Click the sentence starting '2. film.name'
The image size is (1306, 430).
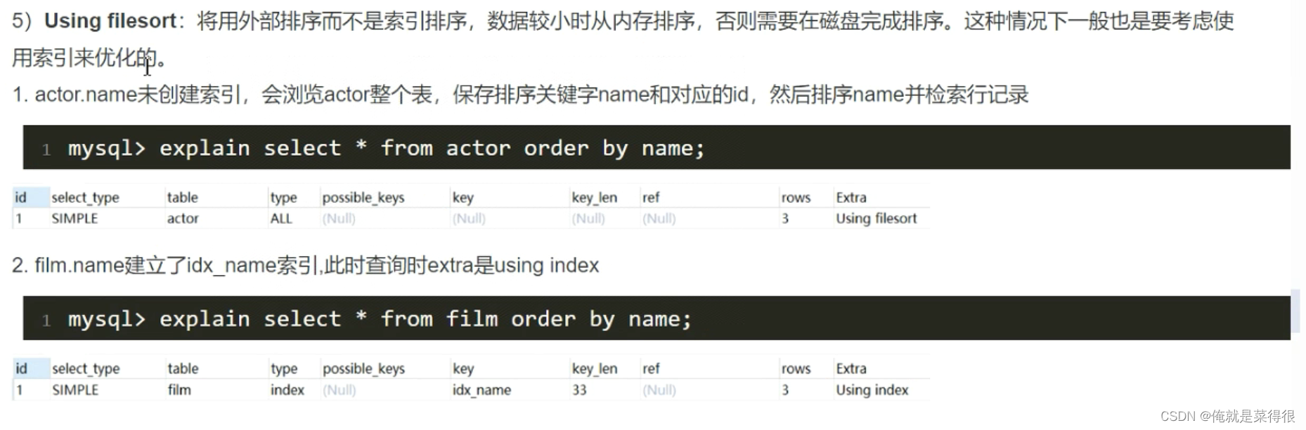pyautogui.click(x=306, y=266)
